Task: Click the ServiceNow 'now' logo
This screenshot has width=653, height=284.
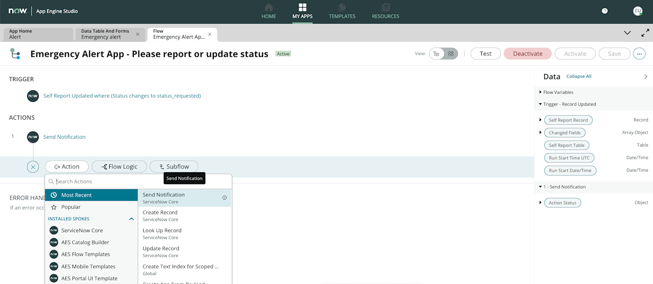Action: click(17, 11)
